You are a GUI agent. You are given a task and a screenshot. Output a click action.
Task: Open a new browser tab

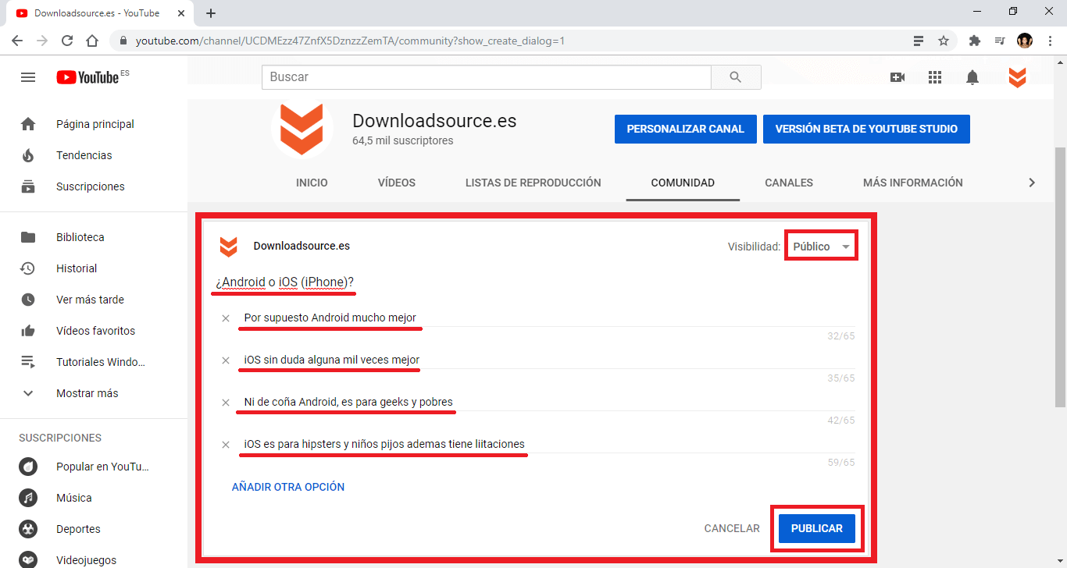[x=211, y=13]
